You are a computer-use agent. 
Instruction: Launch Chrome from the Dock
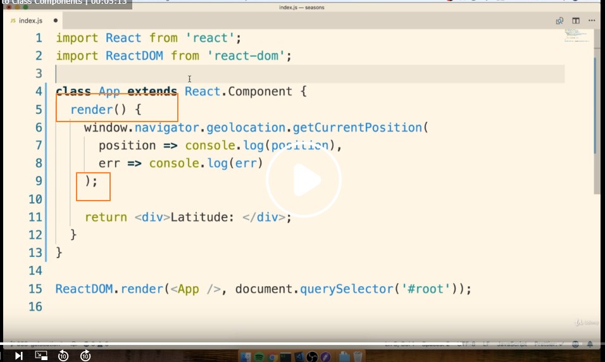272,357
